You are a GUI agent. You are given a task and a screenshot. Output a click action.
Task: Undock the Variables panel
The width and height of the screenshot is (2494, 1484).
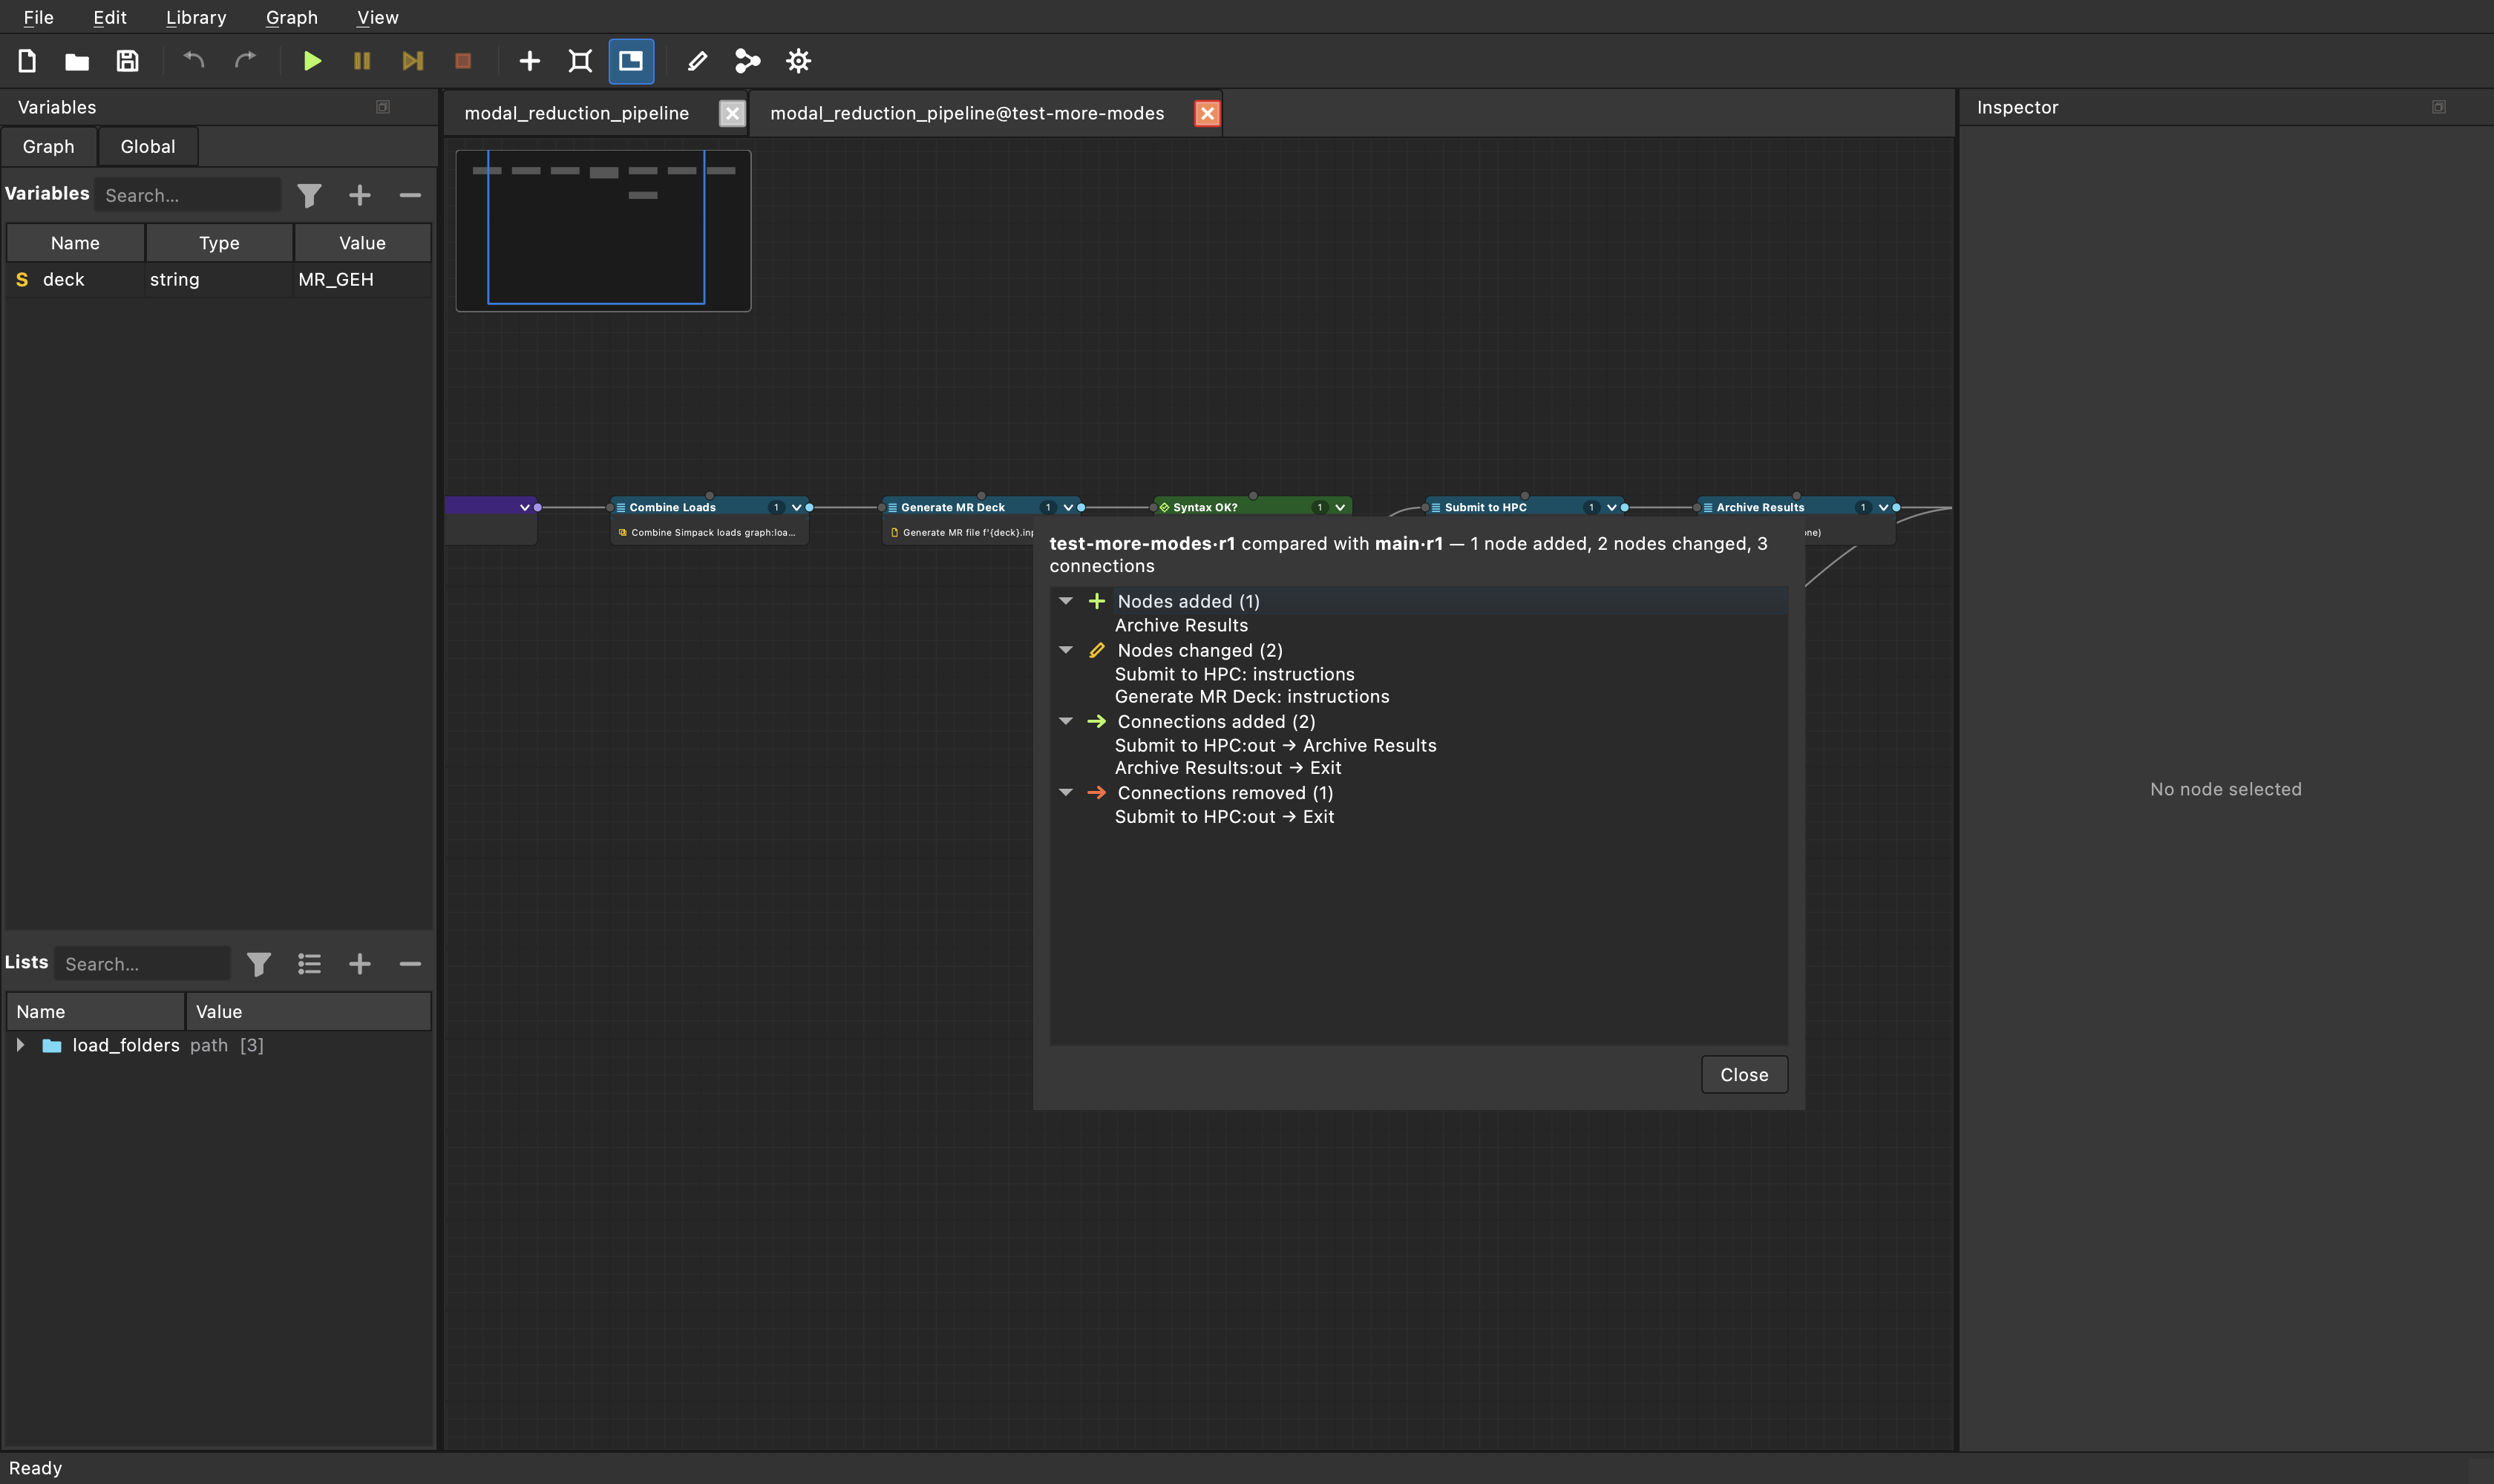pos(382,107)
